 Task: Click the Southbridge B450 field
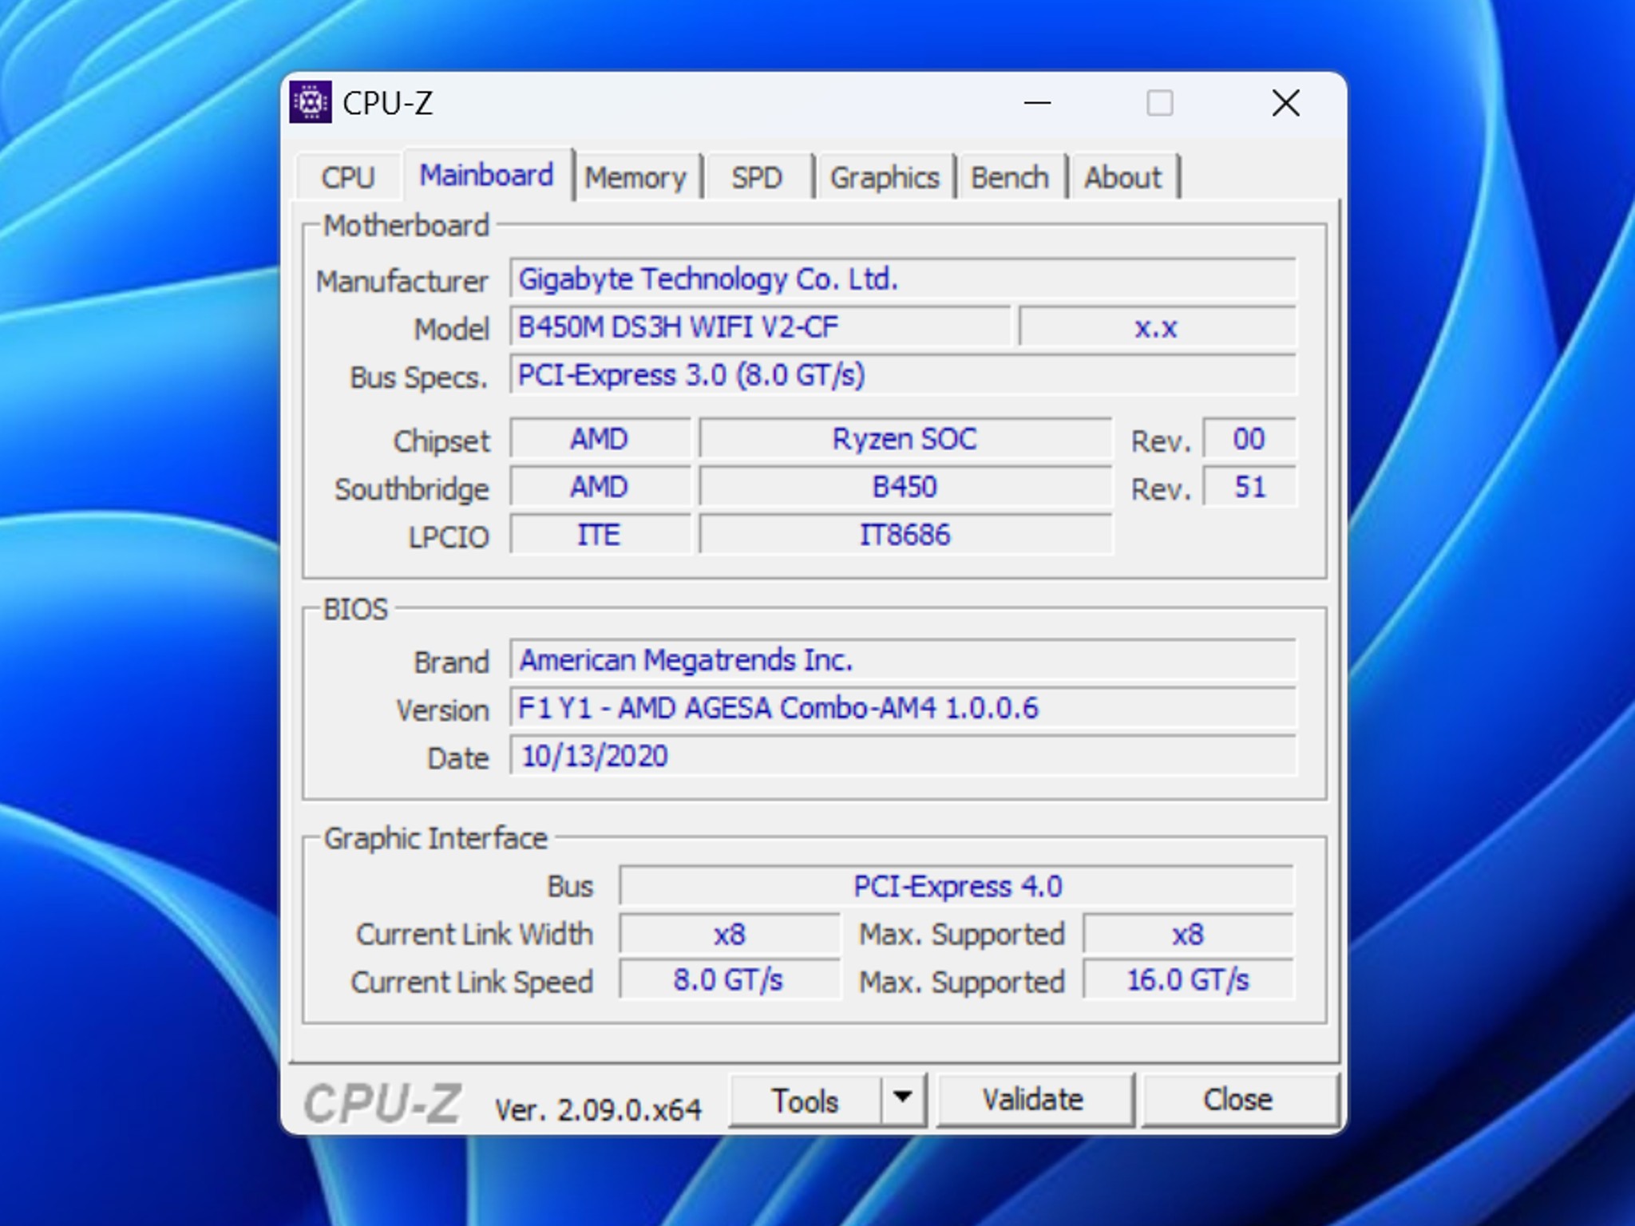(905, 487)
